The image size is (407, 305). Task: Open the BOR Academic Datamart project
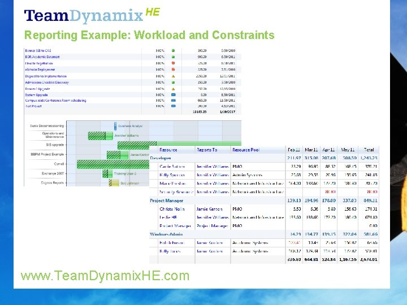[x=42, y=57]
